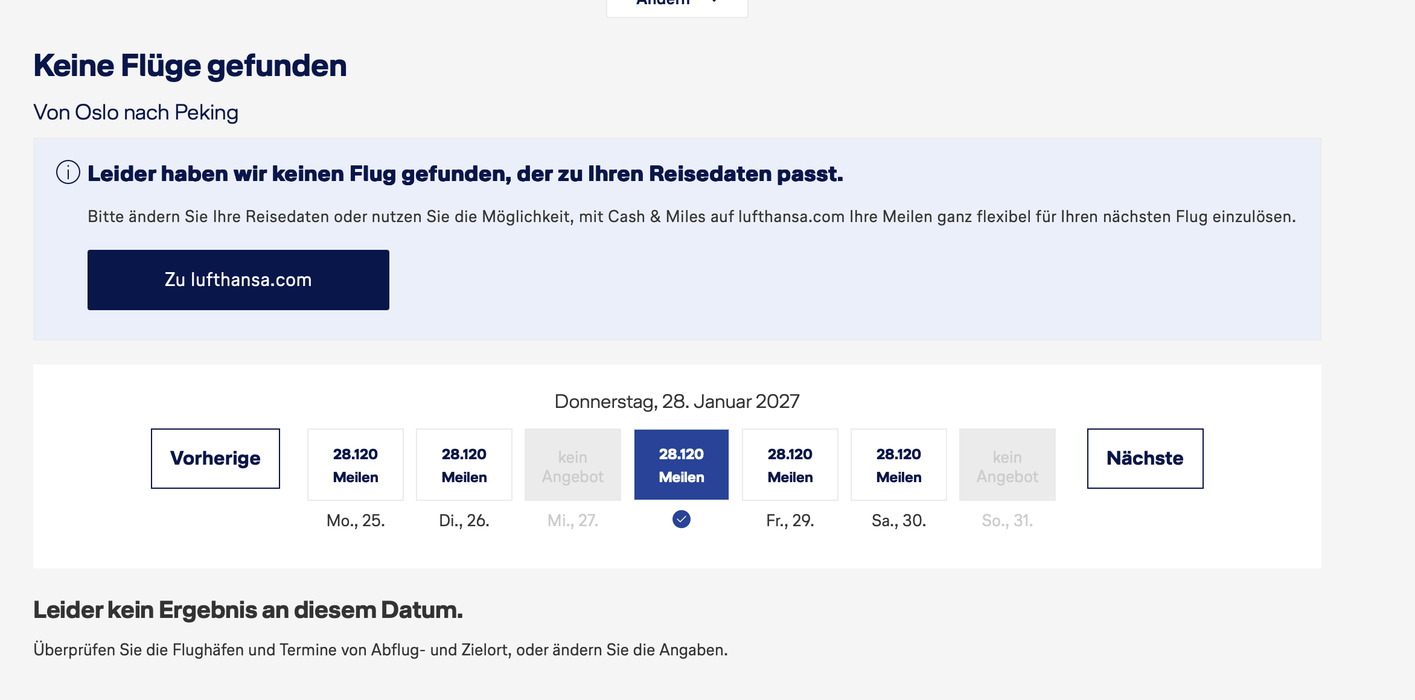
Task: Open Zu lufthansa.com button
Action: tap(238, 280)
